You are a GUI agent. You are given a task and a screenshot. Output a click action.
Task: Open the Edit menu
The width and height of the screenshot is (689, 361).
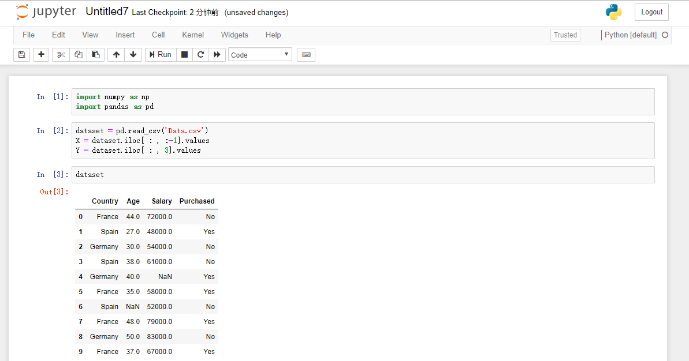pyautogui.click(x=58, y=35)
